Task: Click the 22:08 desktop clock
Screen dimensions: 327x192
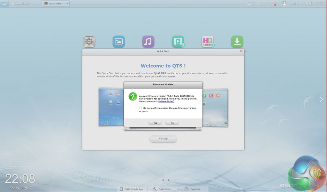Action: click(20, 179)
